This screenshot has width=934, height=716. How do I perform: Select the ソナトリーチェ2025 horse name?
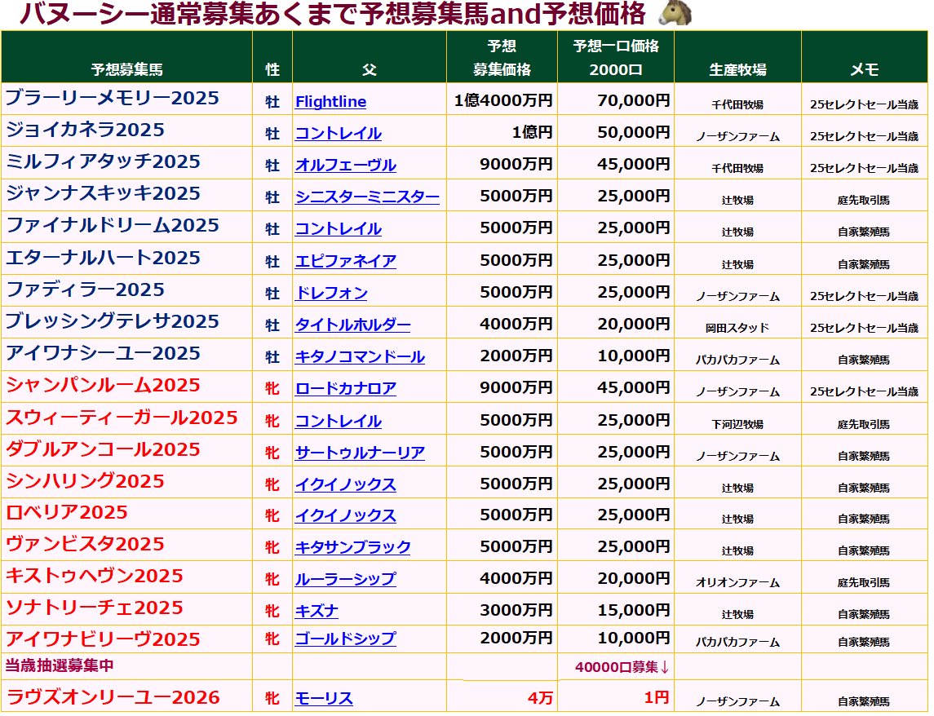point(94,608)
